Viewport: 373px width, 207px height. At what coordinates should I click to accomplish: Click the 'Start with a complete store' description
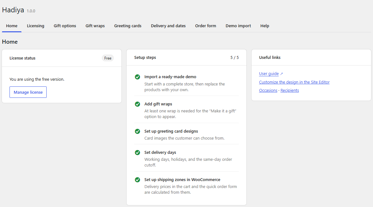(x=185, y=87)
